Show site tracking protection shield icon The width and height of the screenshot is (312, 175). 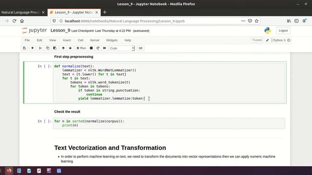point(54,21)
